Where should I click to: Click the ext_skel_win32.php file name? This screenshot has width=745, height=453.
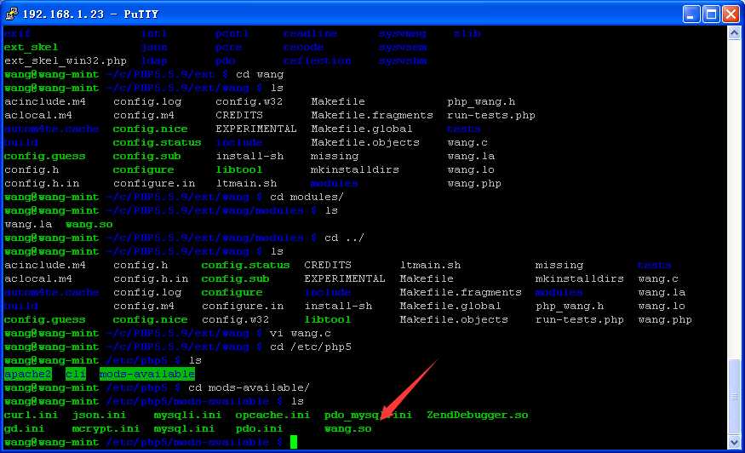click(65, 60)
